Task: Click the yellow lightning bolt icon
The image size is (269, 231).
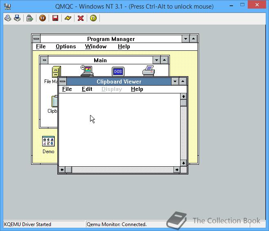Action: [68, 18]
